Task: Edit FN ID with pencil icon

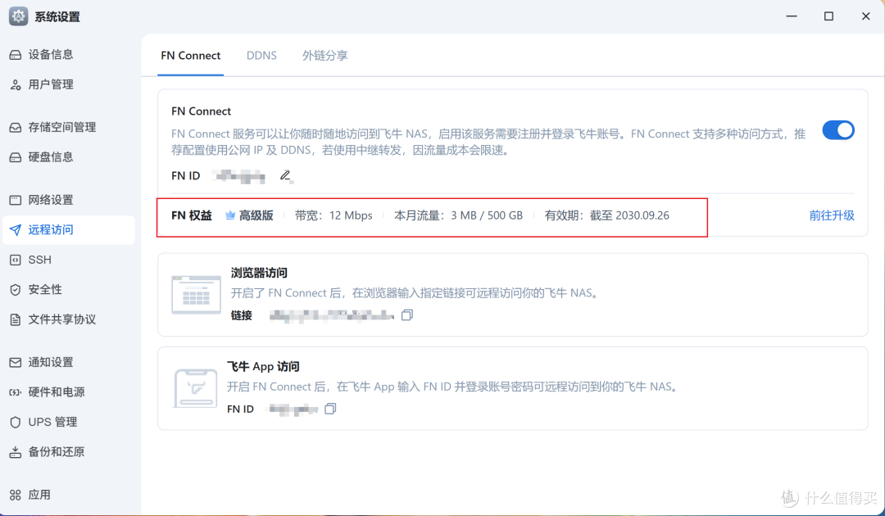Action: point(286,176)
